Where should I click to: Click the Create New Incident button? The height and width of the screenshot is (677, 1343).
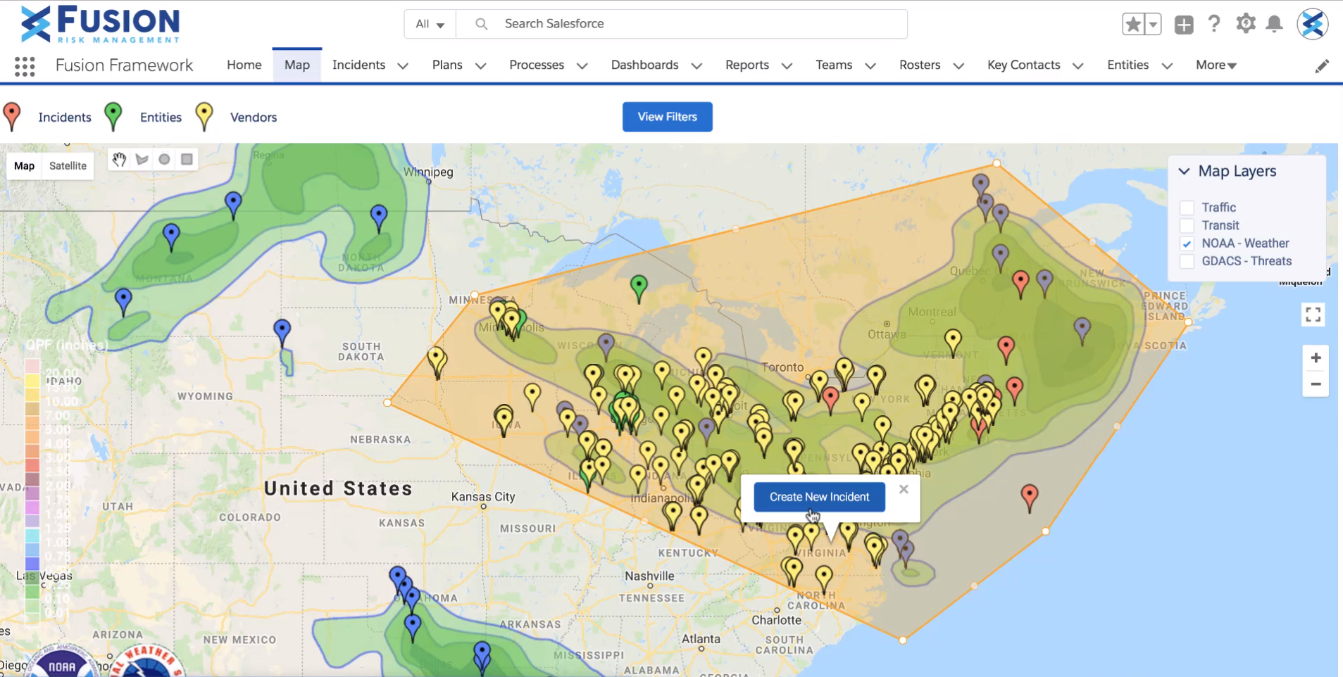819,497
